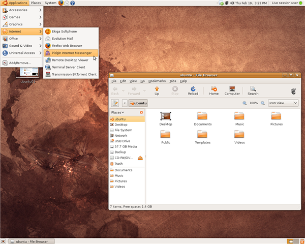Launch Firefox from the top panel icon
The image size is (305, 244).
point(61,3)
